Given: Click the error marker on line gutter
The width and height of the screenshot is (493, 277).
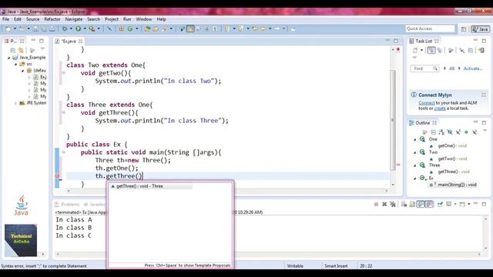Looking at the screenshot, I should pyautogui.click(x=57, y=176).
